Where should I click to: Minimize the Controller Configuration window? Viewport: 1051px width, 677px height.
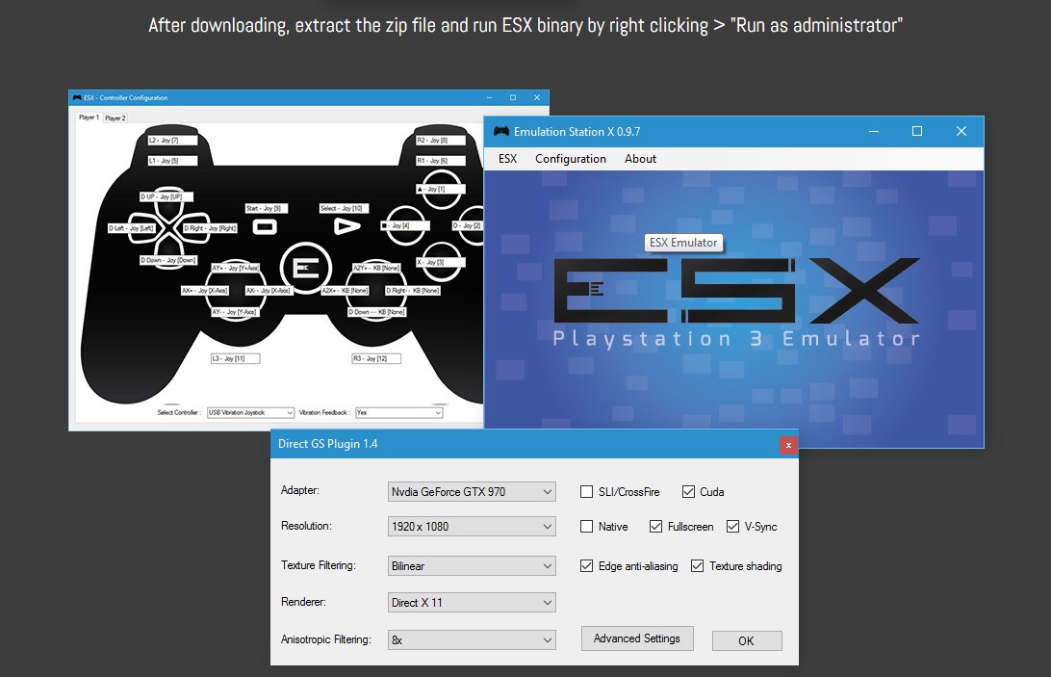(x=489, y=97)
